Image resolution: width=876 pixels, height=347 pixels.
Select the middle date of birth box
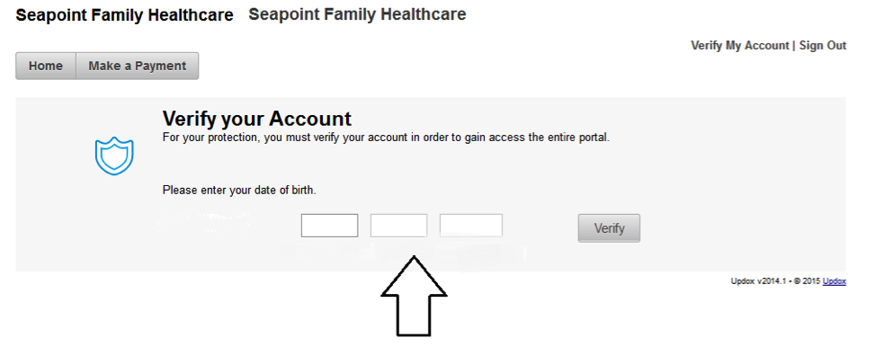(399, 226)
